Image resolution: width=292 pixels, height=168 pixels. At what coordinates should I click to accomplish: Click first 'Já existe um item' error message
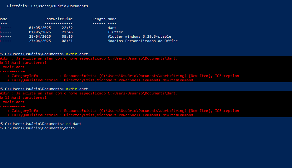pyautogui.click(x=89, y=58)
